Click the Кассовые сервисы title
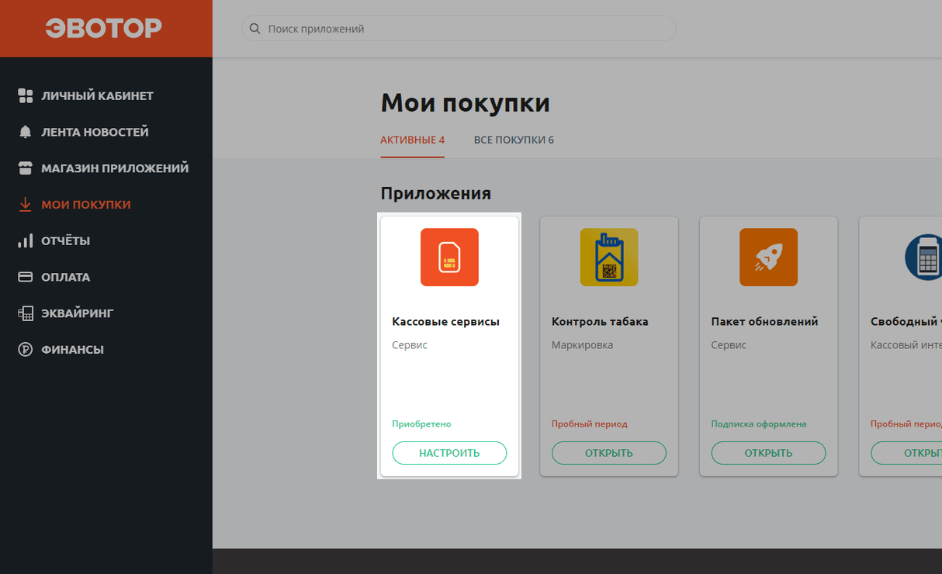This screenshot has width=942, height=574. click(445, 322)
